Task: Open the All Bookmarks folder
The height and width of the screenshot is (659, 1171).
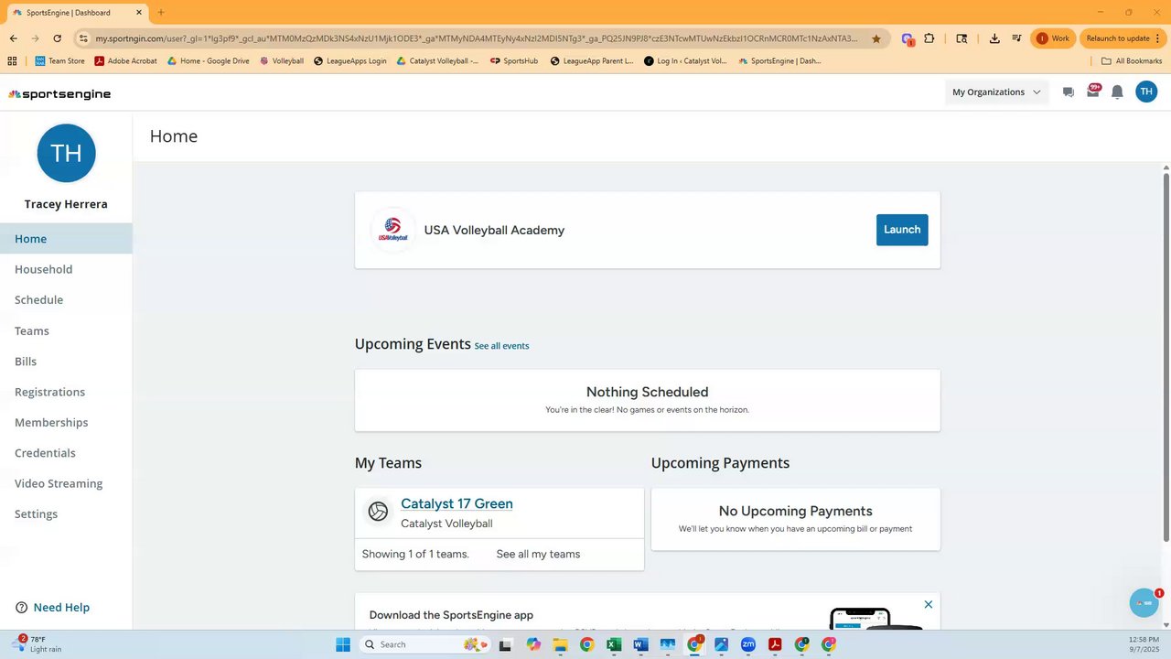Action: (1132, 61)
